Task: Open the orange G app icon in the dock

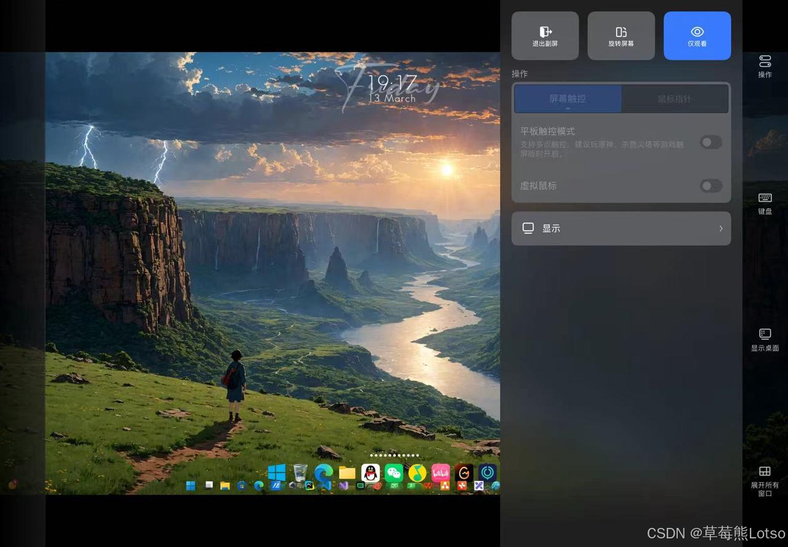Action: pyautogui.click(x=464, y=473)
